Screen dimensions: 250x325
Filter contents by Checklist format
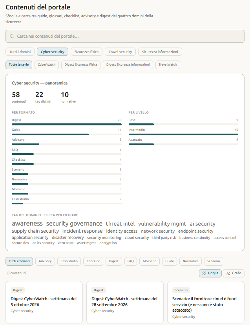[93, 261]
